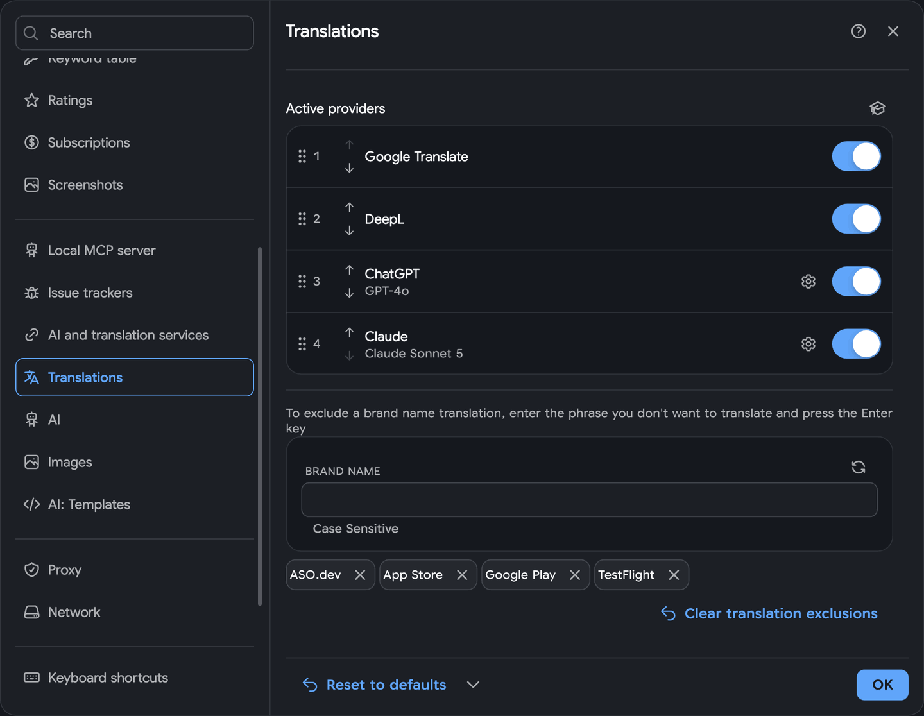Open AI and translation services section
924x716 pixels.
[x=135, y=335]
